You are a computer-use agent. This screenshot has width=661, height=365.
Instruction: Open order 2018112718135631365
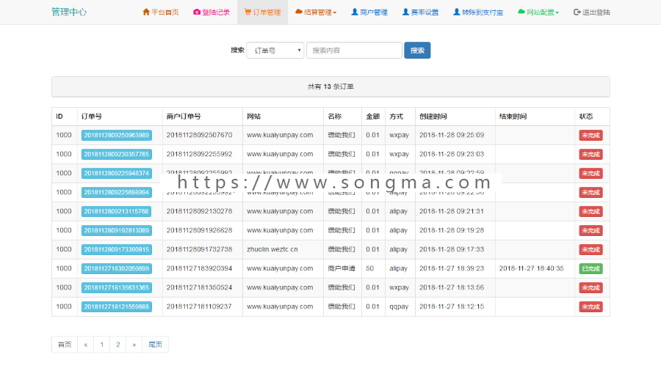pos(116,287)
